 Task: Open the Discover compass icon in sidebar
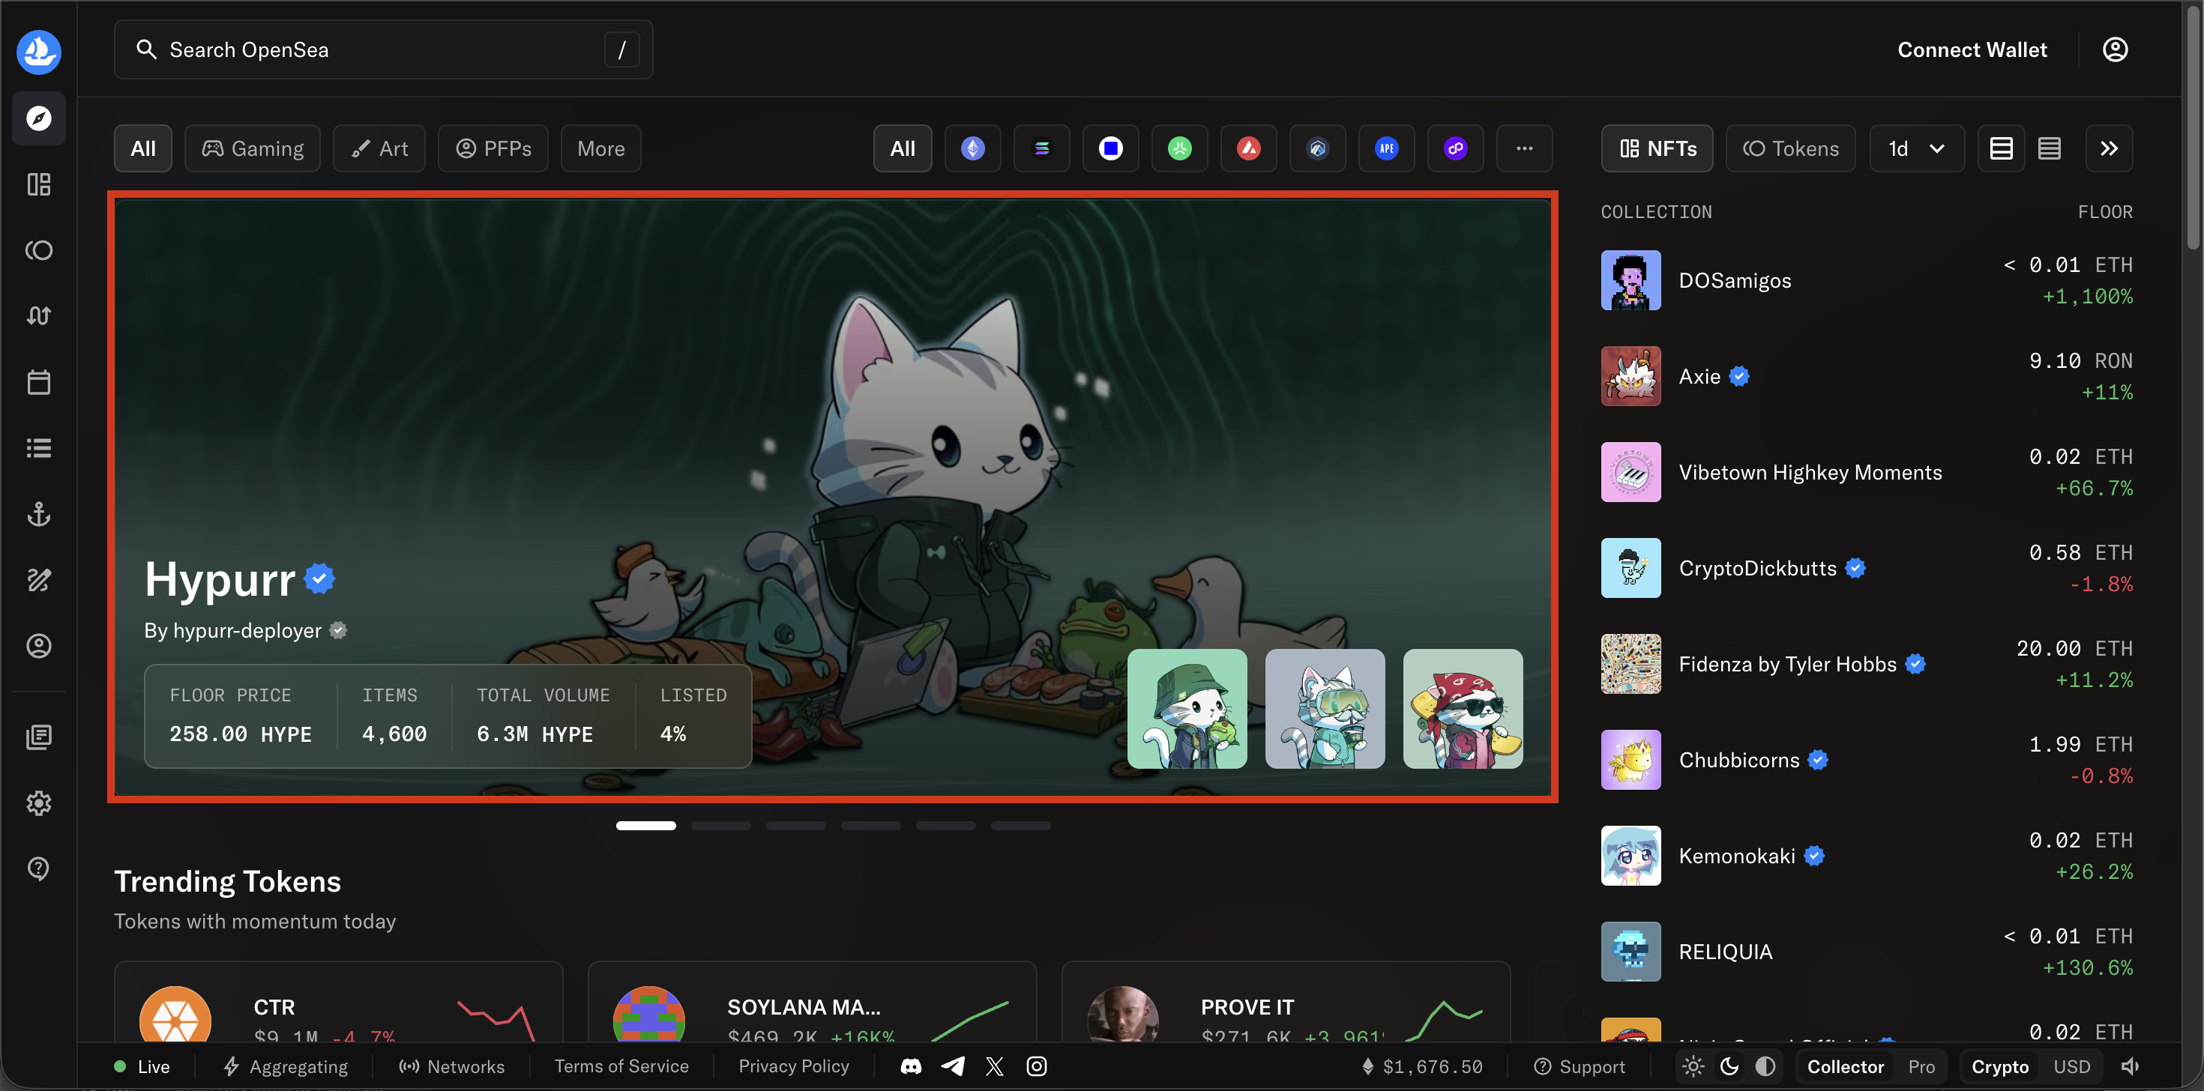(38, 118)
